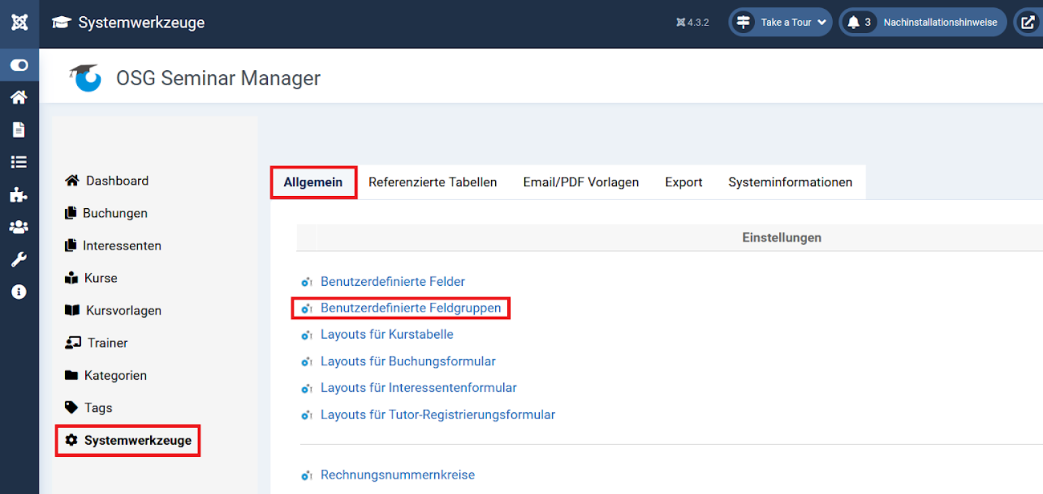Switch to the Email/PDF Vorlagen tab
This screenshot has width=1043, height=494.
click(x=580, y=182)
